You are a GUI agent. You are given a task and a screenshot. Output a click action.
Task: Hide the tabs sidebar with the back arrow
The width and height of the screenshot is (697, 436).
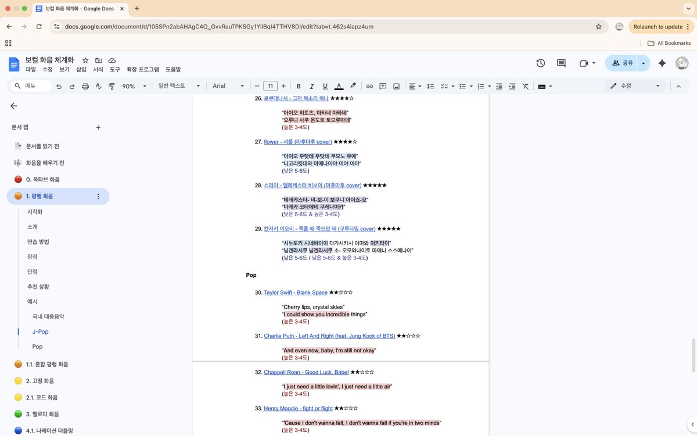tap(14, 106)
